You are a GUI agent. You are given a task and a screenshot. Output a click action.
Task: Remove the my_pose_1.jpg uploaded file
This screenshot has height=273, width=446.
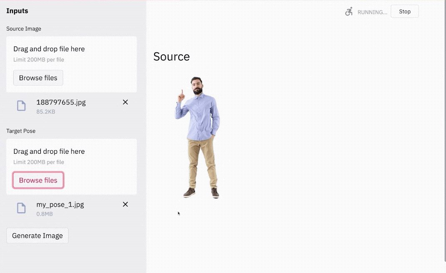[125, 204]
